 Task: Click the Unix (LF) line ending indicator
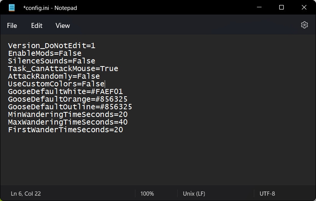(194, 194)
